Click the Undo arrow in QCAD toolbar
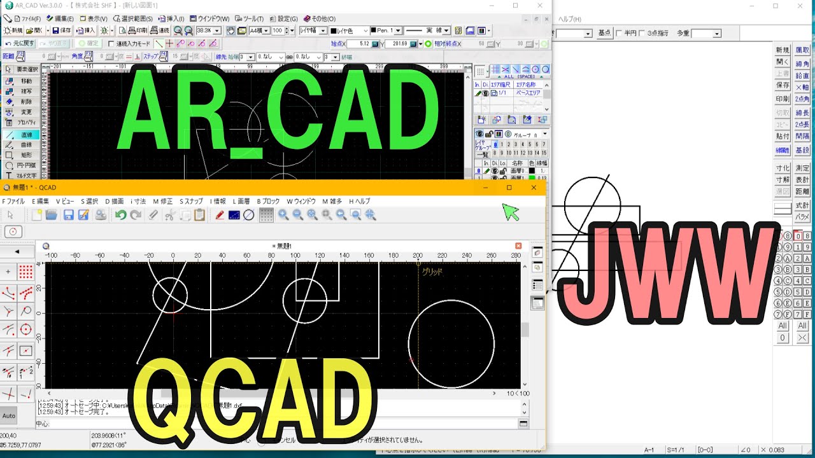815x458 pixels. click(x=121, y=214)
